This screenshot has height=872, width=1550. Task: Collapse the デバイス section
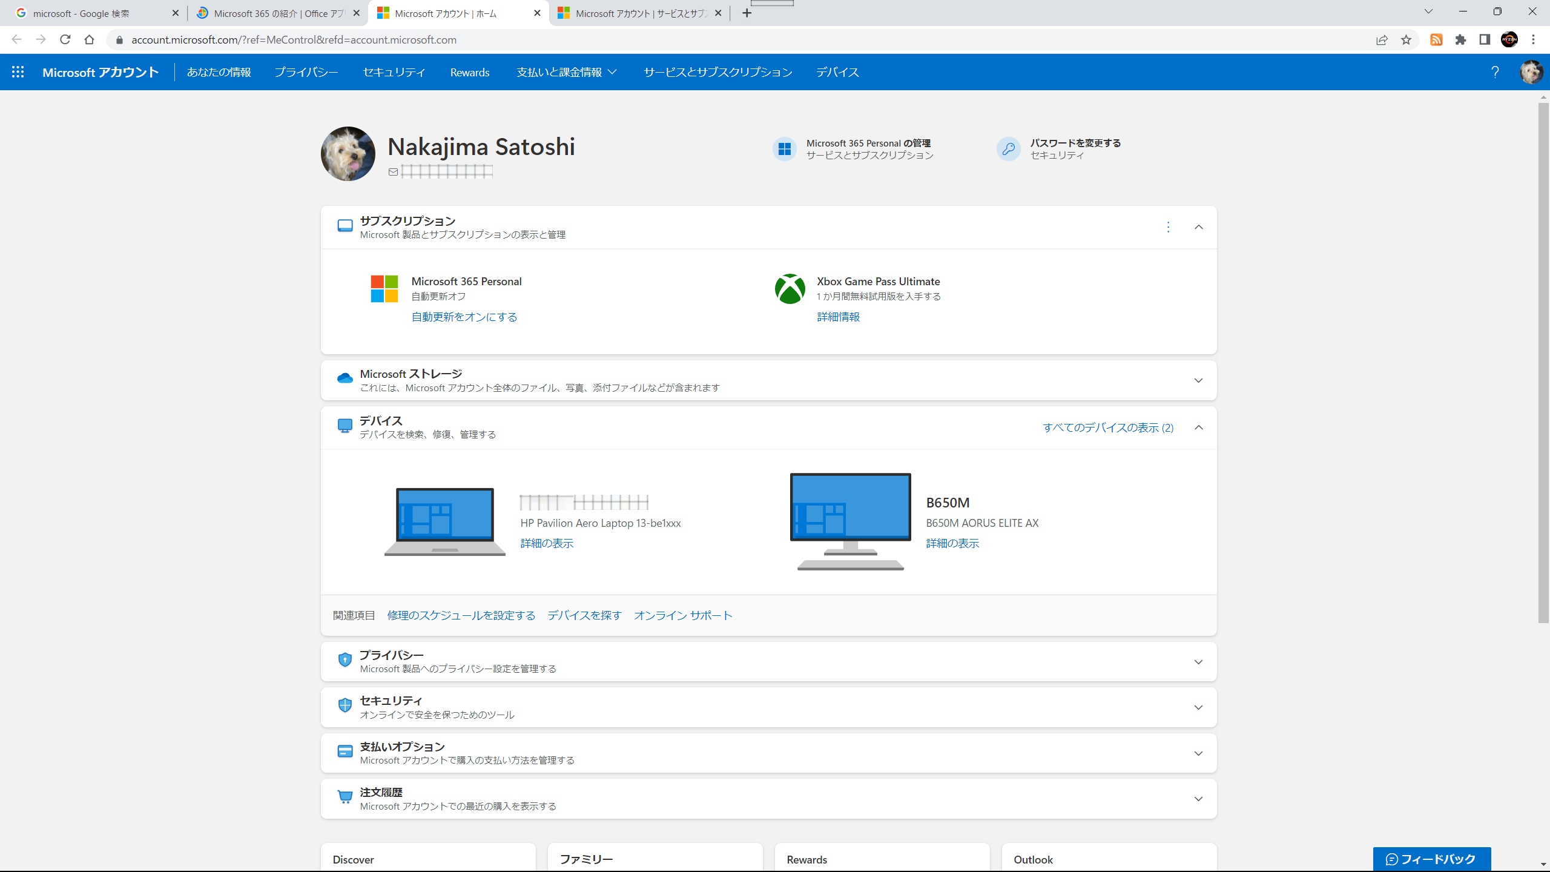[1198, 428]
